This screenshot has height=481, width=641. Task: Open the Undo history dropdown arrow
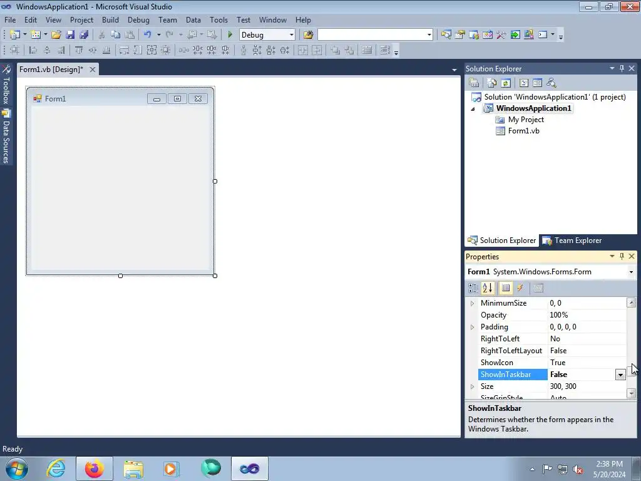(158, 35)
